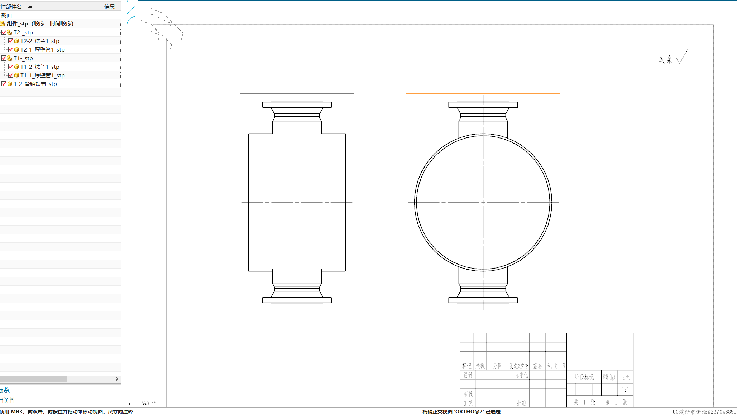Select 1-2_管箱短节_stp in the tree
Image resolution: width=737 pixels, height=416 pixels.
tap(35, 84)
